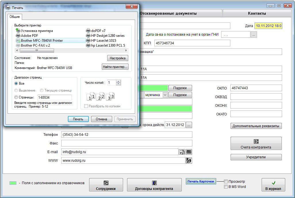Viewport: 295px width, 198px height.
Task: Click the Отмена button
Action: pyautogui.click(x=101, y=119)
